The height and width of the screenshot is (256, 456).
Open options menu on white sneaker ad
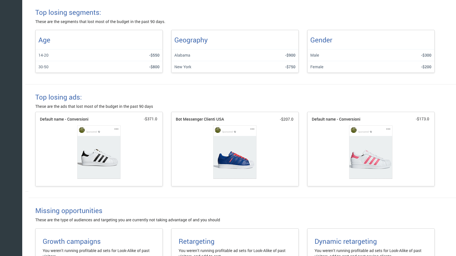[x=116, y=129]
